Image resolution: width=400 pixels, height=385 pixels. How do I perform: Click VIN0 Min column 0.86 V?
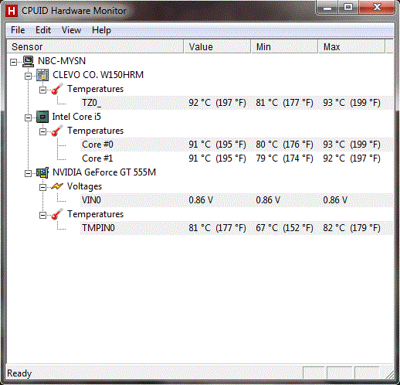click(268, 200)
